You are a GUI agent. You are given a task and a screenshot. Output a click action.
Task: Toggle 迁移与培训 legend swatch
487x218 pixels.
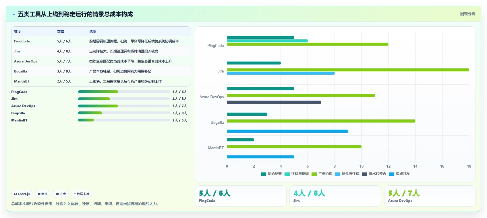pos(287,174)
